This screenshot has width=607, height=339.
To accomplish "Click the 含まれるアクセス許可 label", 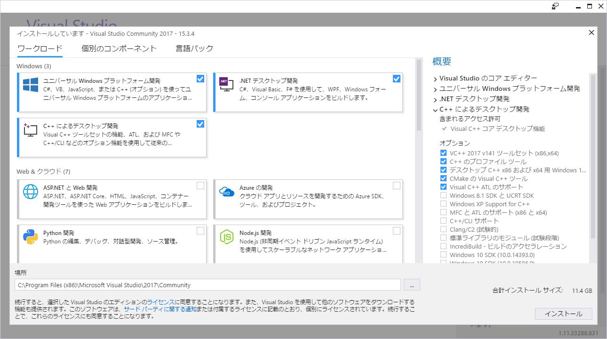I will click(x=470, y=119).
